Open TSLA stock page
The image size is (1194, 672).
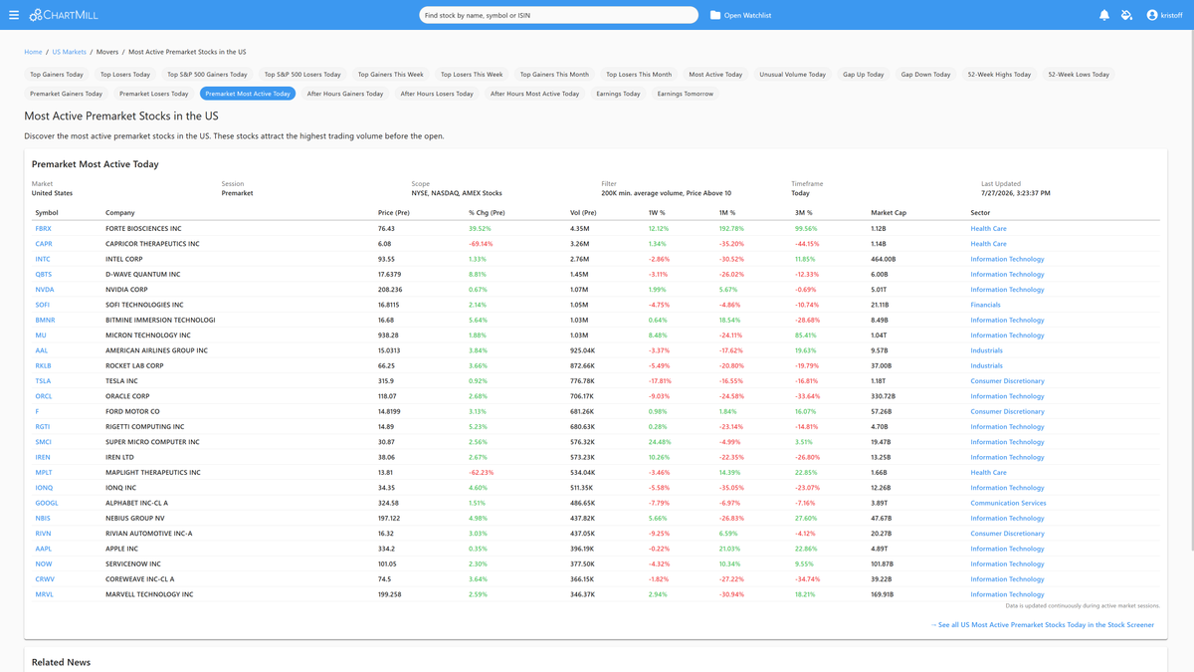click(43, 381)
